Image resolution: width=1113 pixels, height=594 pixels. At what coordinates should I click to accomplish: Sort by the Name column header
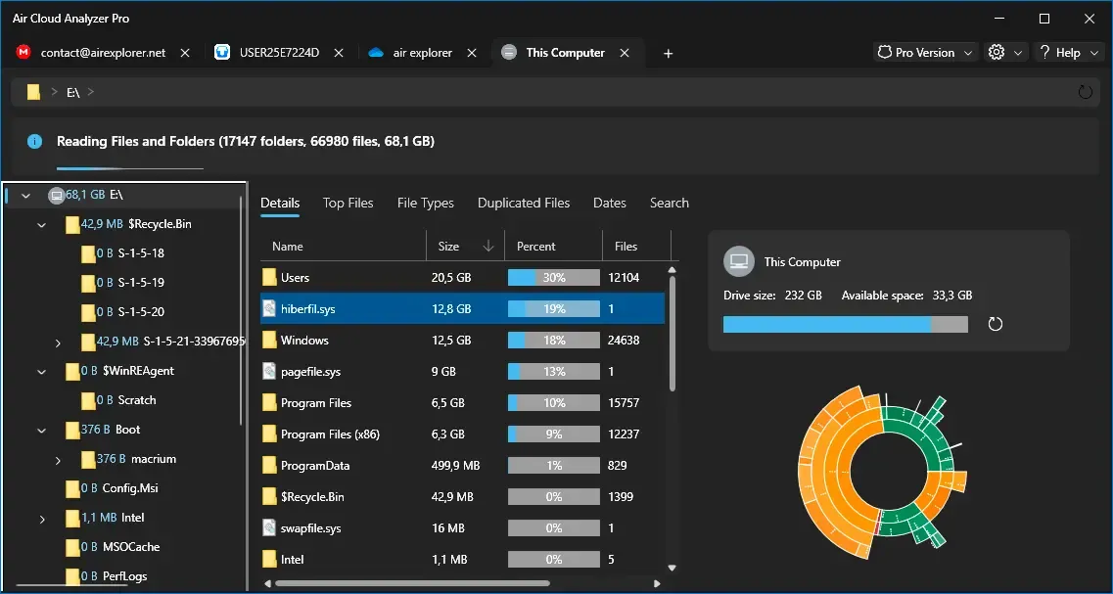[x=343, y=247]
